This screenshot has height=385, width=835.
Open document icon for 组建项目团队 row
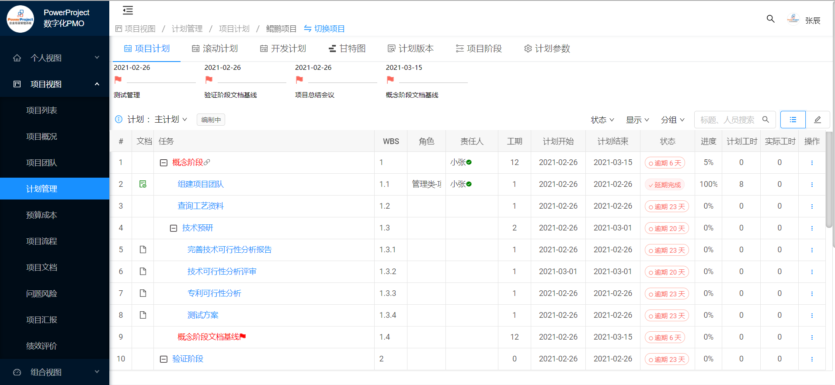143,184
